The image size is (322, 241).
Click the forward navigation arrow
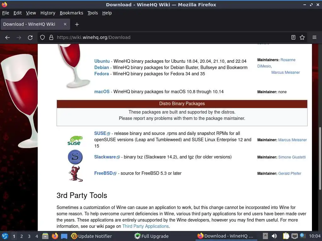tap(19, 38)
